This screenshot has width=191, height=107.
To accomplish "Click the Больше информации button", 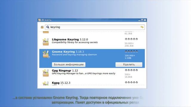I will [69, 64].
